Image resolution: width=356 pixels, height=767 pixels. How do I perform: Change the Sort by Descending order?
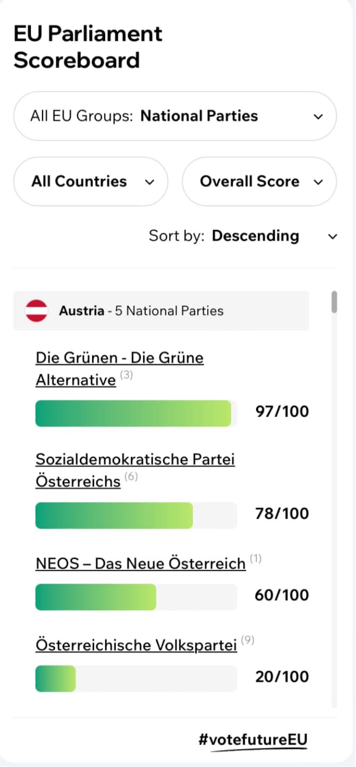click(x=255, y=236)
